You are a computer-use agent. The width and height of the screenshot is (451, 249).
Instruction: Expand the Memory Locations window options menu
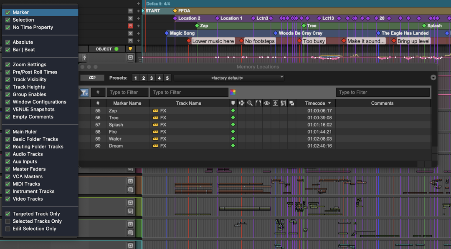pyautogui.click(x=433, y=78)
